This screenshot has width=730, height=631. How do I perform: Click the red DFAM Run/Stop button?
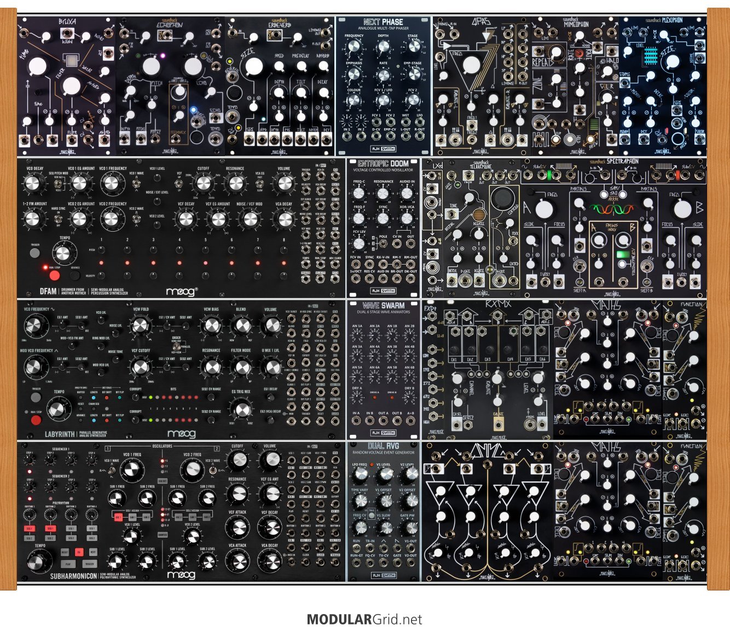[x=55, y=276]
